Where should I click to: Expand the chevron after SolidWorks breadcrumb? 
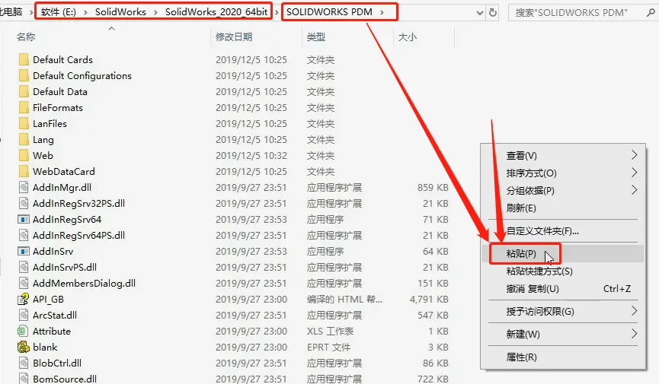[x=155, y=12]
